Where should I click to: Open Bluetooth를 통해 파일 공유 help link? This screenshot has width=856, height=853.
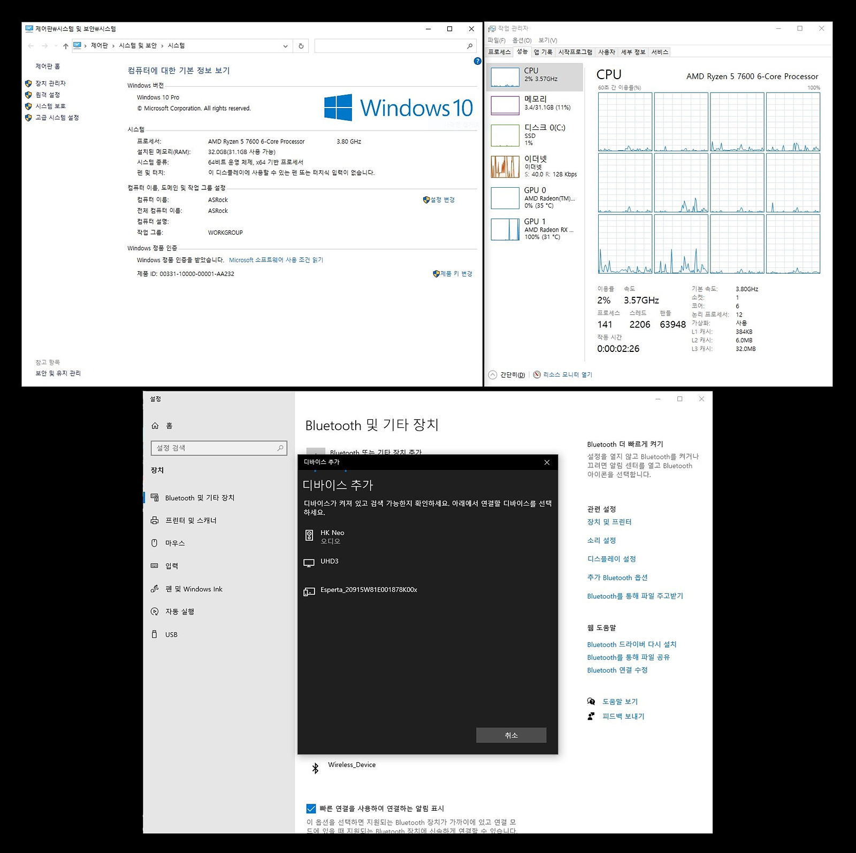[629, 658]
